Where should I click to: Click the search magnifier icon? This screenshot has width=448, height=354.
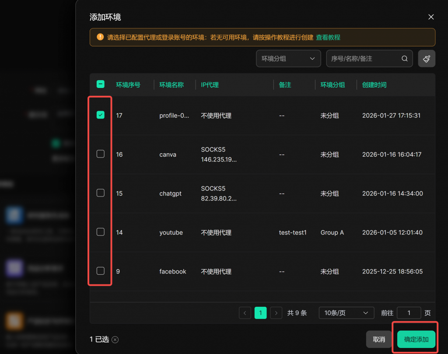[x=405, y=59]
